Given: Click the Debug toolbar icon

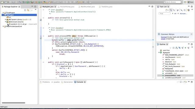Looking at the screenshot, I should (24, 2).
